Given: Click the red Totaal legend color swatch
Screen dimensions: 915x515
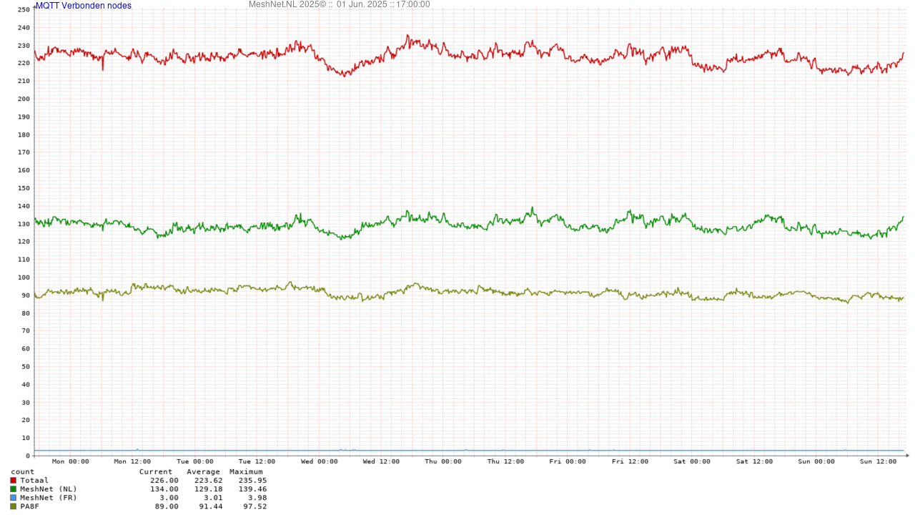Looking at the screenshot, I should [x=13, y=481].
